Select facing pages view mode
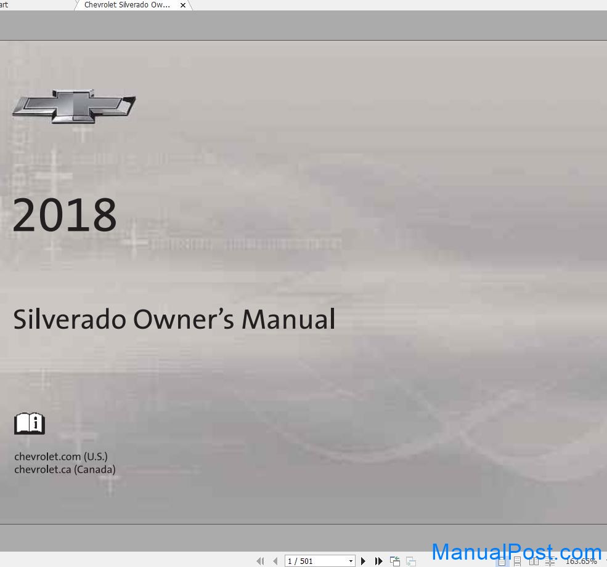The height and width of the screenshot is (567, 607). click(x=534, y=561)
